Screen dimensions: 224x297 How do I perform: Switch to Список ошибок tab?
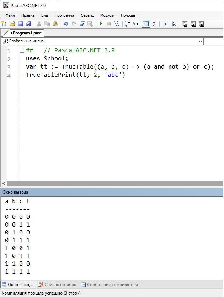click(57, 285)
